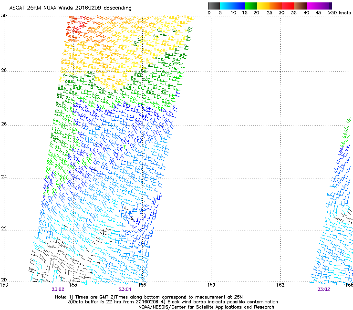Click the "23:02" time label near longitude 153
This screenshot has height=310, width=353.
point(58,289)
